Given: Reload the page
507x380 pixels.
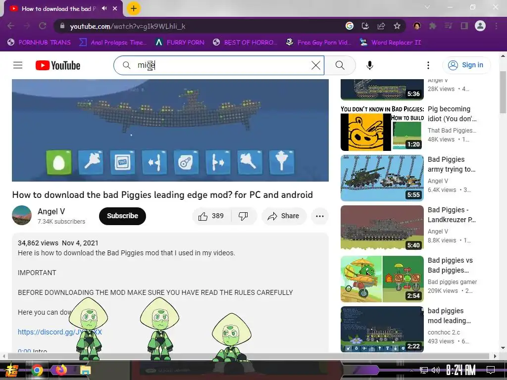Looking at the screenshot, I should [43, 26].
